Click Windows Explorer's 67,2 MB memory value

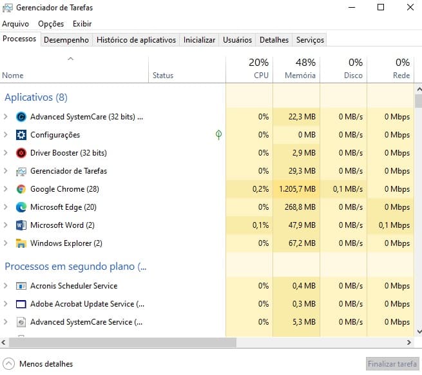302,243
